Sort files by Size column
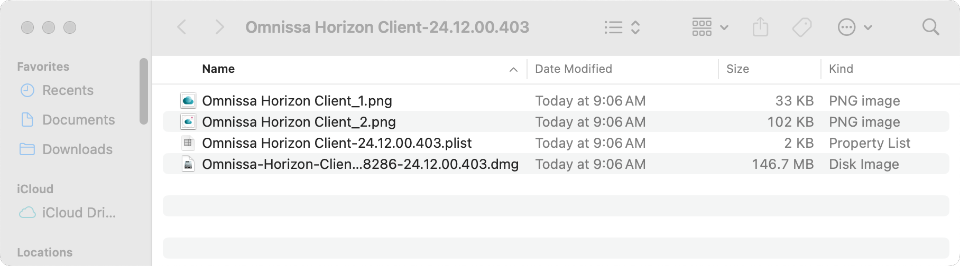The image size is (960, 266). 737,69
